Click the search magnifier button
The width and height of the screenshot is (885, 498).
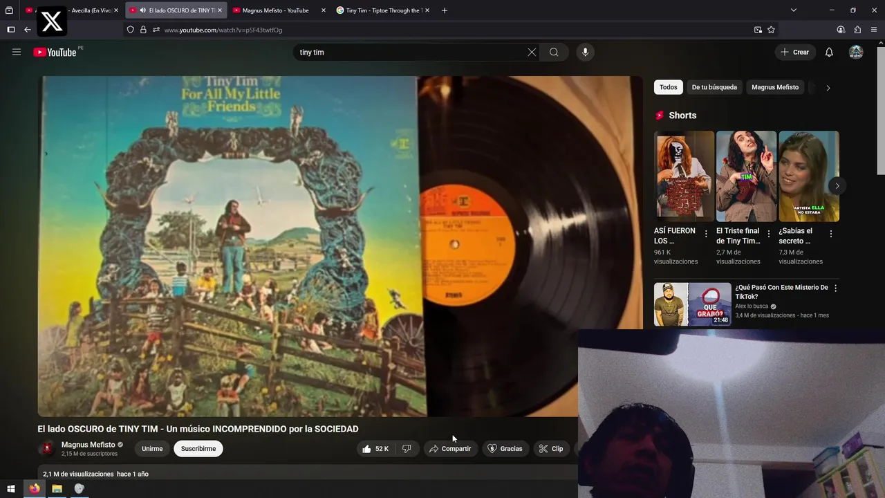pyautogui.click(x=554, y=52)
